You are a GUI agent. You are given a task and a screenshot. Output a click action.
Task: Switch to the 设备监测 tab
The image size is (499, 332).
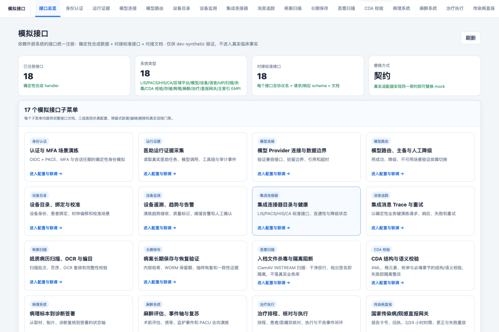pos(208,9)
